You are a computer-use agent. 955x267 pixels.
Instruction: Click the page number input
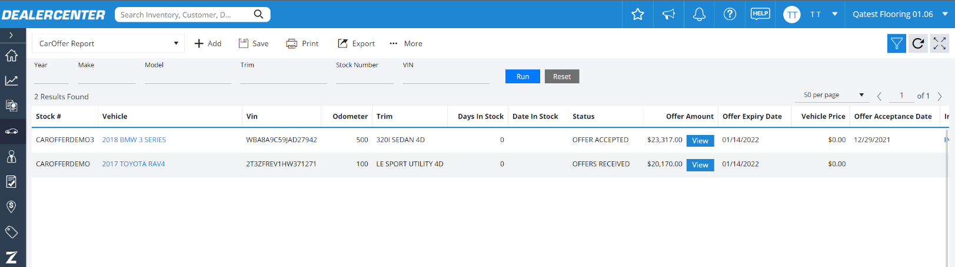[901, 96]
